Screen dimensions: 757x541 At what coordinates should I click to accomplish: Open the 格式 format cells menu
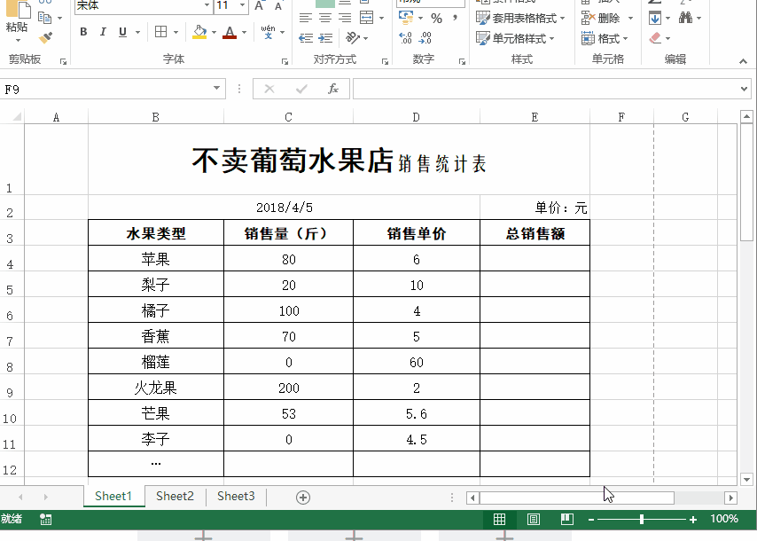[x=605, y=38]
